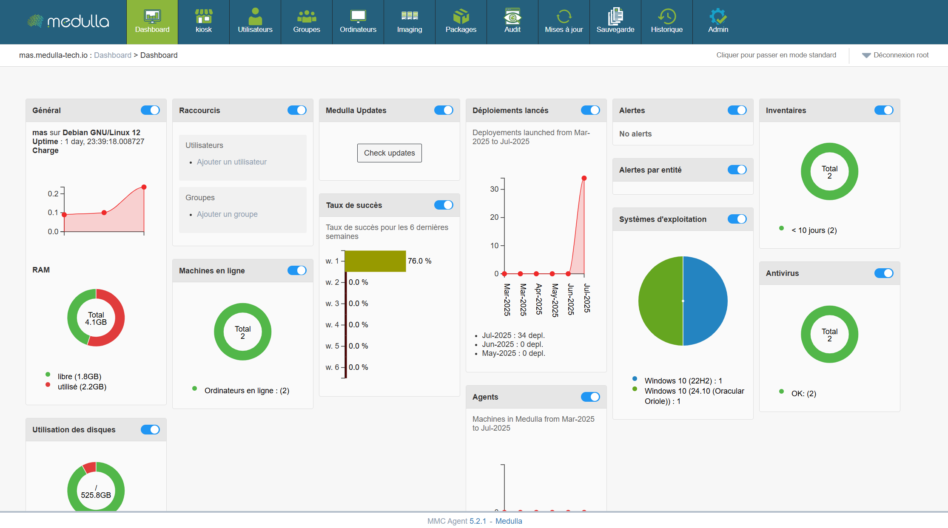The width and height of the screenshot is (948, 528).
Task: Toggle the Antivirus widget switch
Action: [x=884, y=273]
